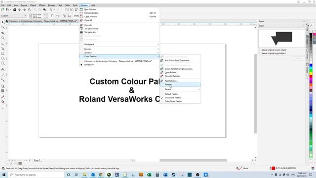Open the Layout menu
This screenshot has width=316, height=178.
point(24,5)
